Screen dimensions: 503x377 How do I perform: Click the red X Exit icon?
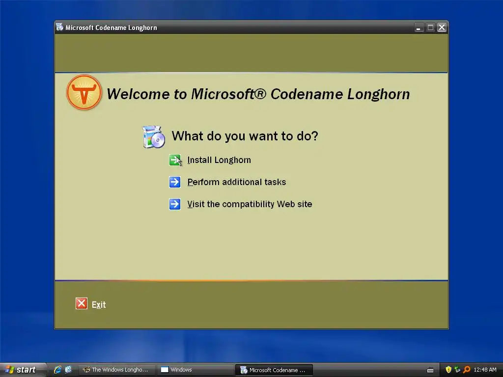pyautogui.click(x=82, y=303)
